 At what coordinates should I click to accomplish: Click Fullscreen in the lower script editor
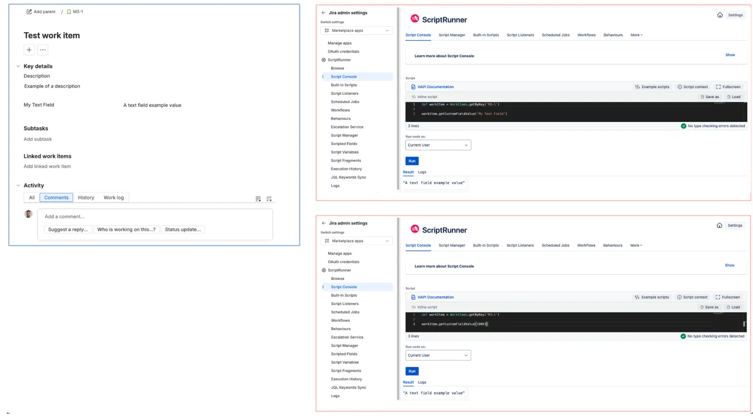(x=728, y=297)
